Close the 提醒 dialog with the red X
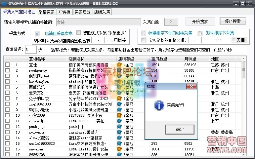The height and width of the screenshot is (159, 255). tap(191, 87)
